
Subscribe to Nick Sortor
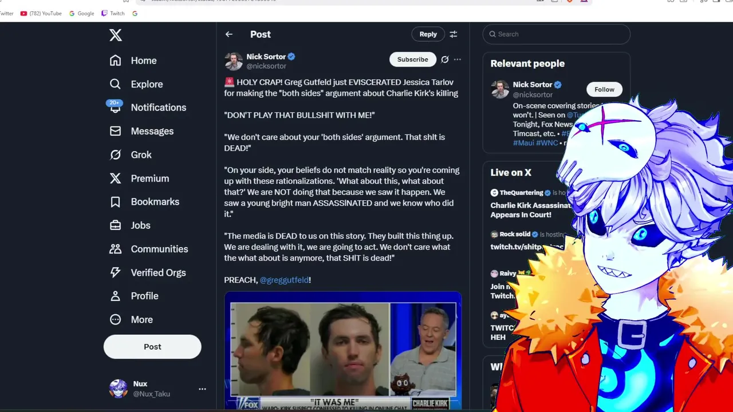click(x=412, y=60)
